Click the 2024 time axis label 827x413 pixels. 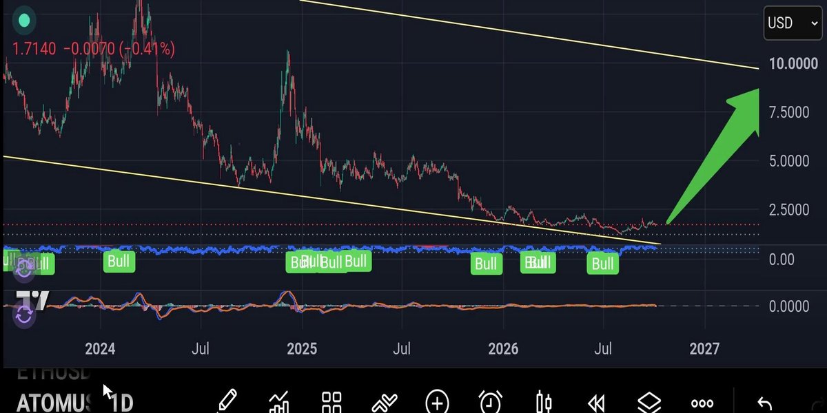(x=100, y=348)
